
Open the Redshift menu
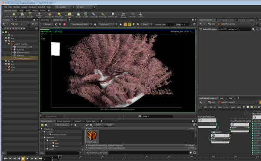coord(41,7)
